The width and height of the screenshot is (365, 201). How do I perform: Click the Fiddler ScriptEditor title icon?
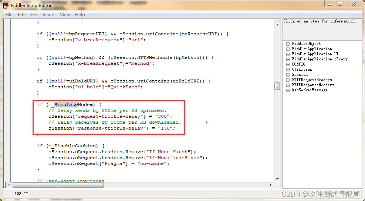pyautogui.click(x=6, y=5)
